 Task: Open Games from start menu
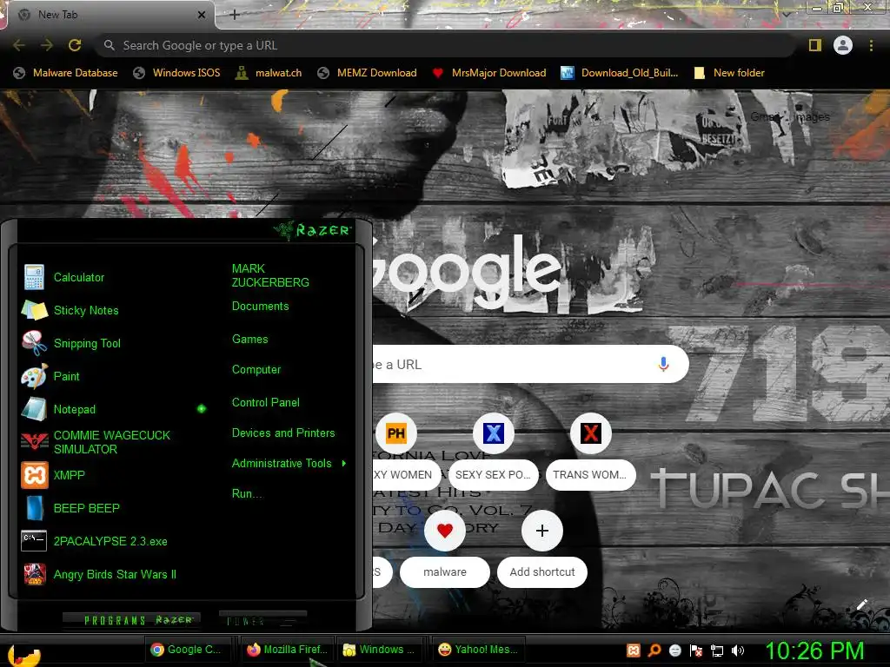click(249, 340)
